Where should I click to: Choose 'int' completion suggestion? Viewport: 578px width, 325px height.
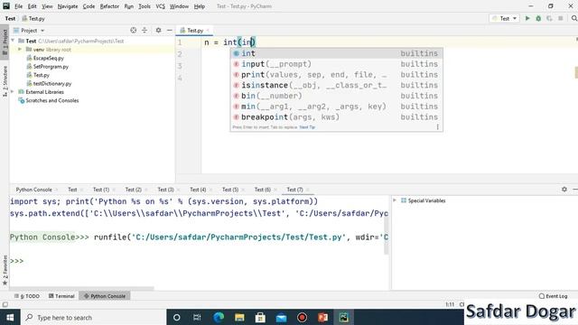pos(337,53)
